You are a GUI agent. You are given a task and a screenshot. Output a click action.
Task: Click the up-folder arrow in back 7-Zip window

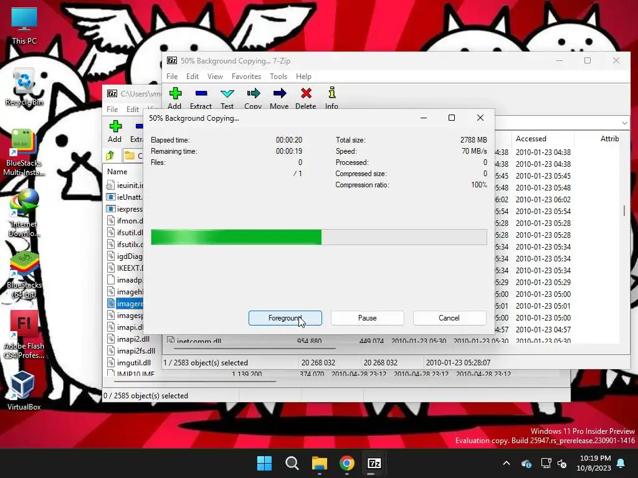110,156
